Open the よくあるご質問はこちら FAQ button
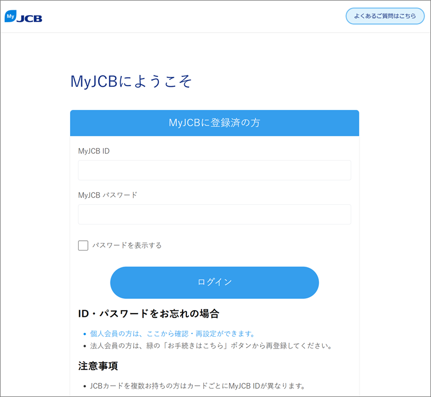This screenshot has height=397, width=431. click(x=385, y=16)
